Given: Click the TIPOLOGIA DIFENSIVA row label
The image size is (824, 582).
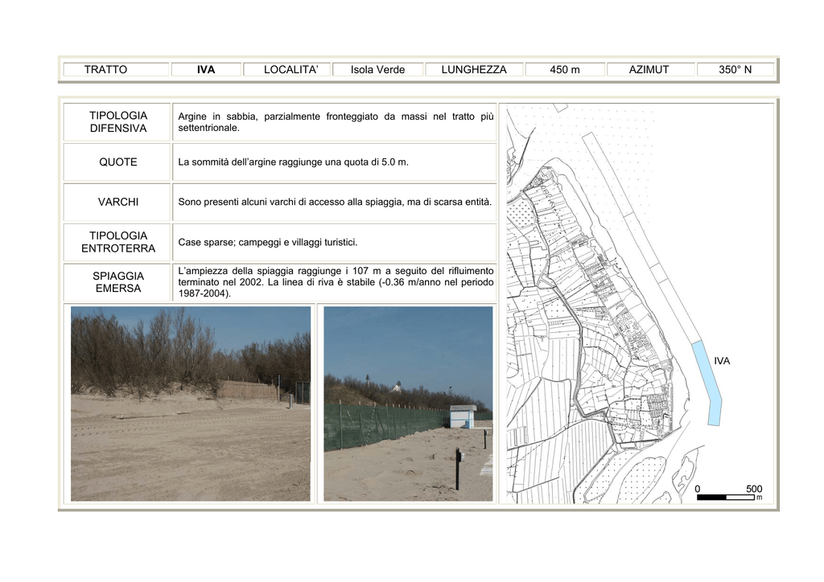Looking at the screenshot, I should coord(117,121).
